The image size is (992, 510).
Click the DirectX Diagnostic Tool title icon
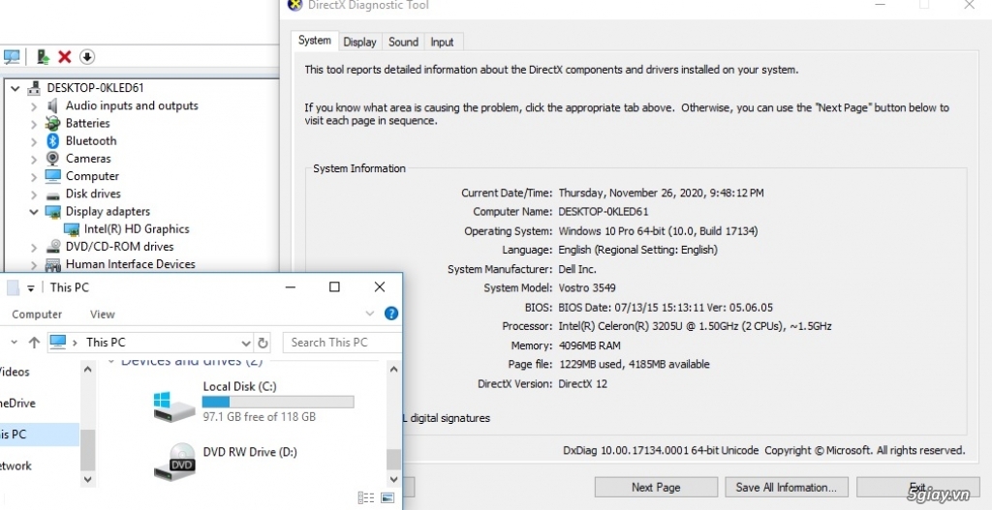294,5
